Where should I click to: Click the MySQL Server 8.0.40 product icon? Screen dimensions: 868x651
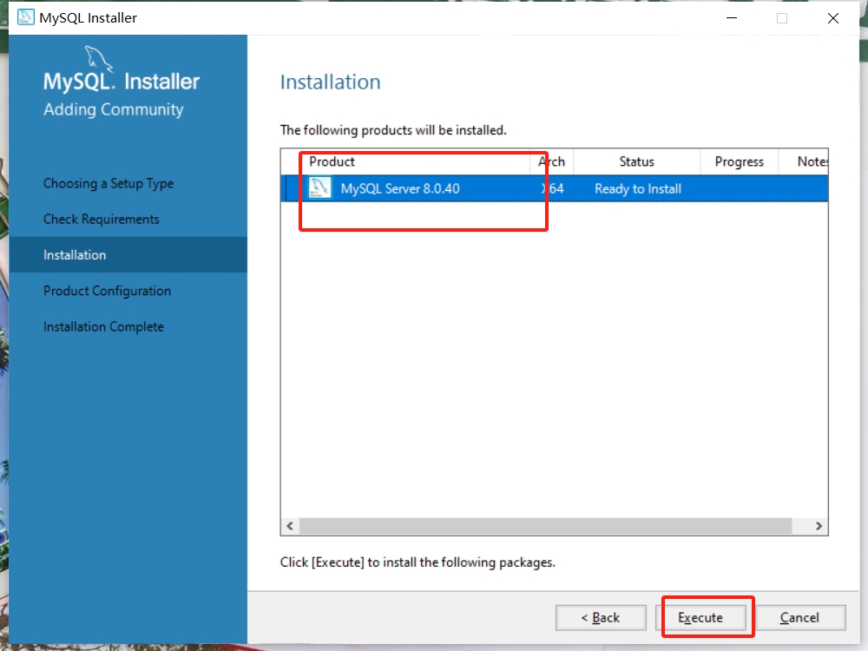[x=320, y=188]
